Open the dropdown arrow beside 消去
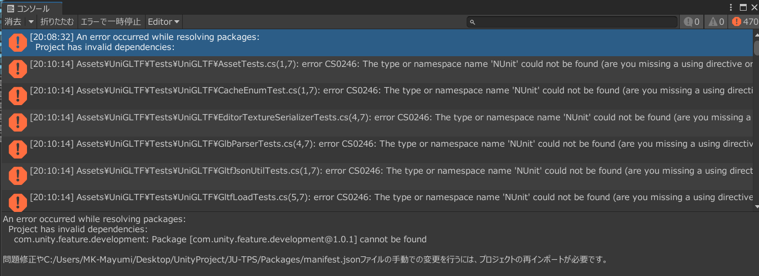The width and height of the screenshot is (759, 276). pos(31,22)
